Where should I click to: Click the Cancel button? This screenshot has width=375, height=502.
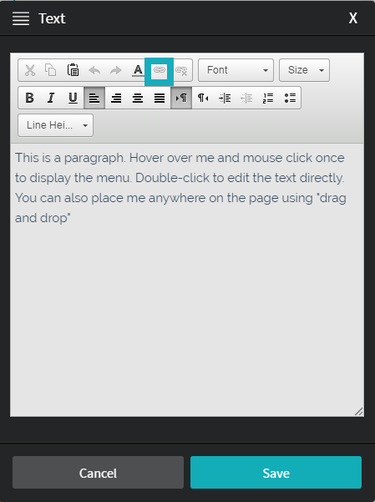pos(98,473)
